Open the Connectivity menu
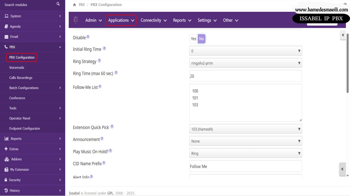350x196 pixels. (x=153, y=20)
